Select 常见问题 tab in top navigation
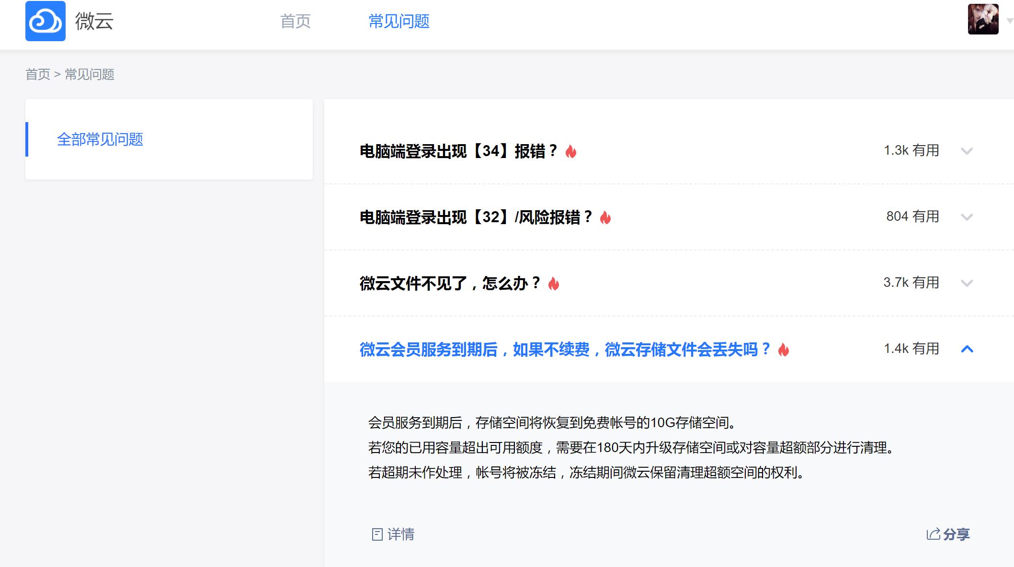 pos(399,21)
